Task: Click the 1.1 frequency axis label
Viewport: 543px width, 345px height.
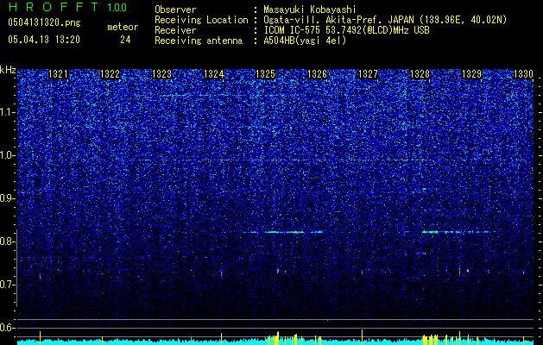Action: click(x=8, y=112)
